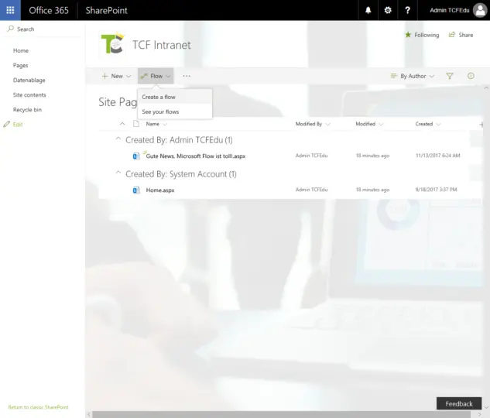Click Admin TCFEdu in Gute News row

coord(311,156)
